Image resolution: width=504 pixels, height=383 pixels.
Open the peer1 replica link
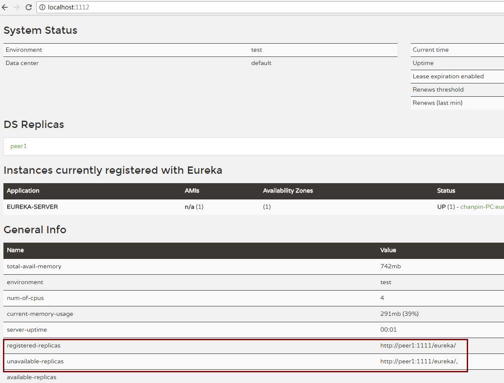(19, 146)
